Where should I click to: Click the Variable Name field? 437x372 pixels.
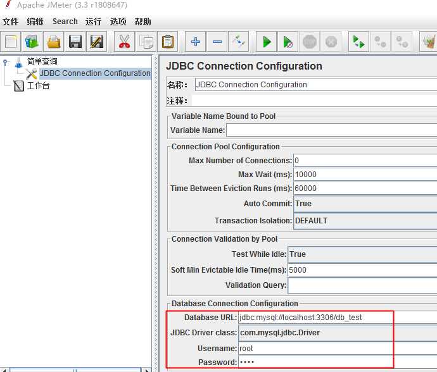pos(332,130)
